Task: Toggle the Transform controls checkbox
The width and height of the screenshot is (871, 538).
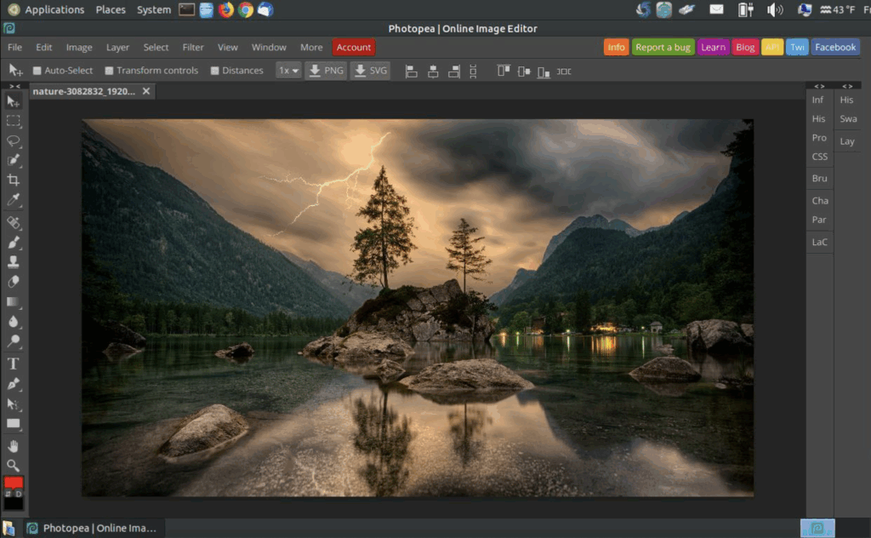Action: tap(110, 71)
